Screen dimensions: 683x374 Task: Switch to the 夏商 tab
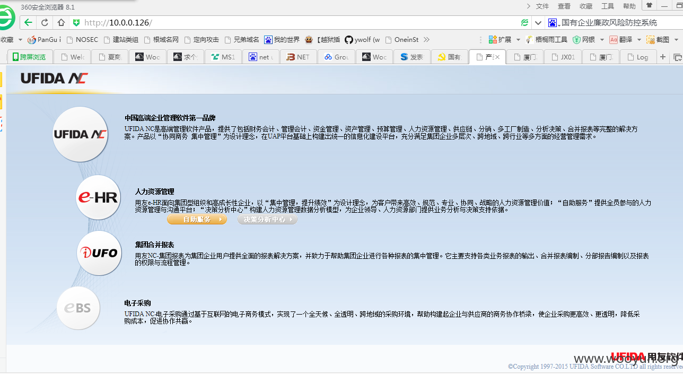[x=109, y=57]
